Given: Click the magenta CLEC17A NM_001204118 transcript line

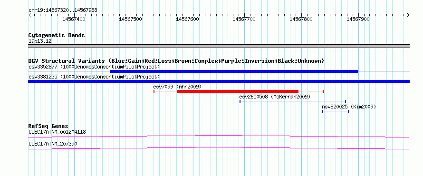Looking at the screenshot, I should tap(219, 136).
